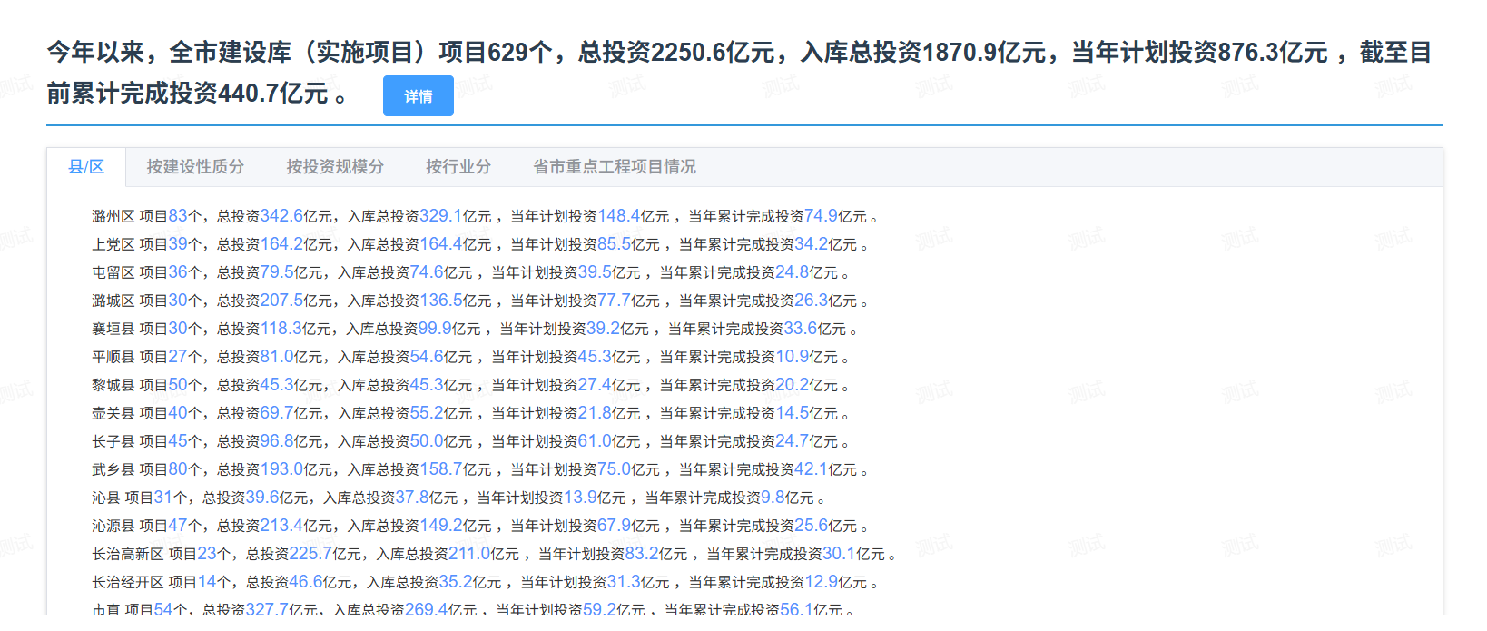The height and width of the screenshot is (631, 1487).
Task: Click 黎城县 project count 50
Action: [177, 385]
